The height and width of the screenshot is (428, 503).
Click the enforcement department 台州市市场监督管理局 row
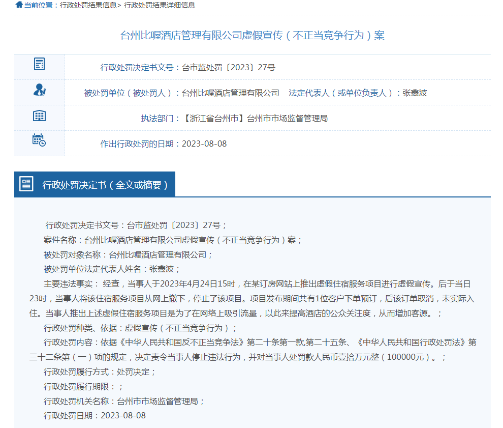[287, 118]
